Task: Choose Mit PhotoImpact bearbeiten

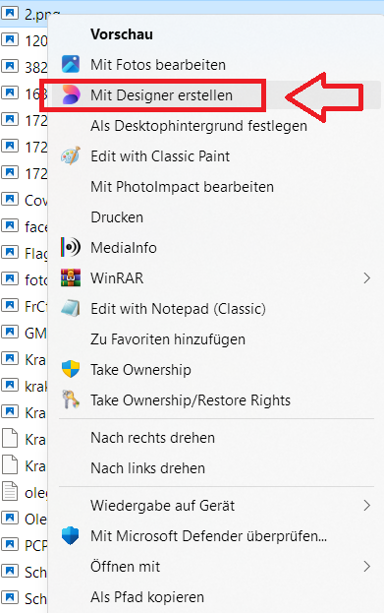Action: 183,187
